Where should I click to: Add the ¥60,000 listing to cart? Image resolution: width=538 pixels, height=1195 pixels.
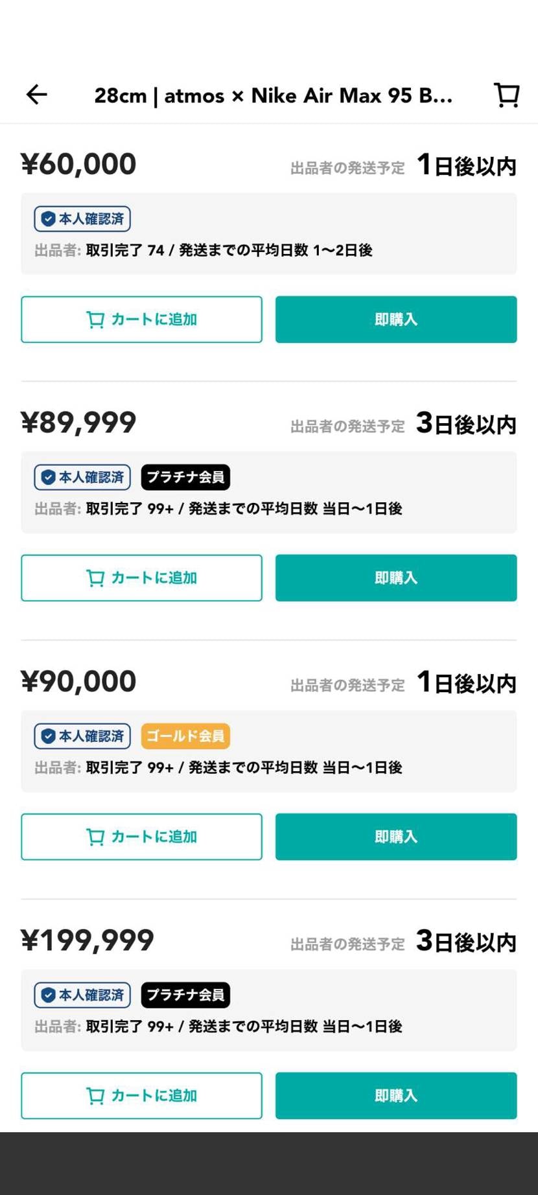pyautogui.click(x=141, y=319)
